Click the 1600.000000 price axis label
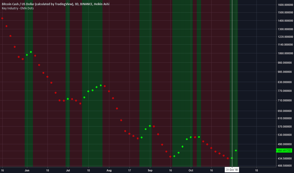 (285, 5)
